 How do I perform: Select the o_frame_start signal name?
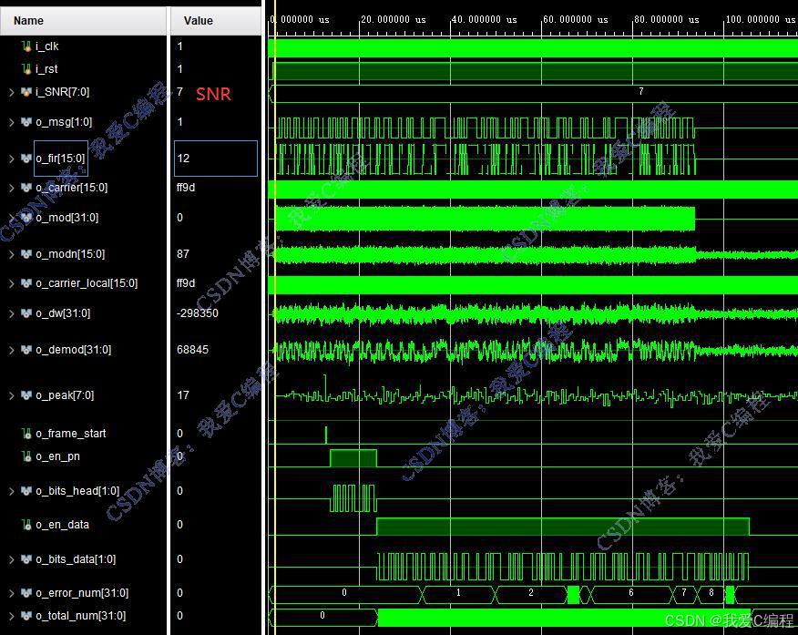[71, 433]
